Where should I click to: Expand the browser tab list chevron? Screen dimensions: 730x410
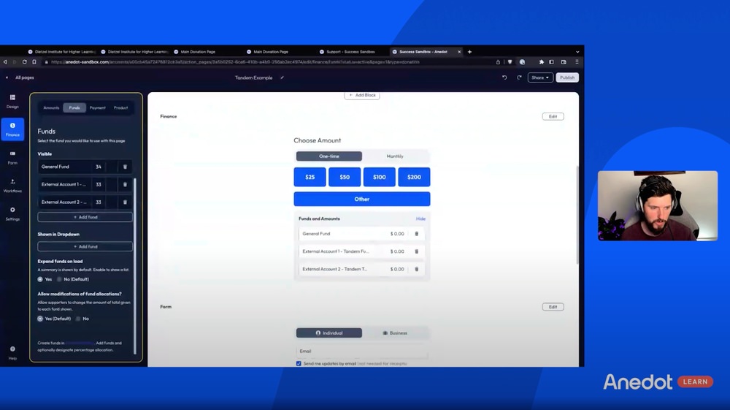(577, 52)
